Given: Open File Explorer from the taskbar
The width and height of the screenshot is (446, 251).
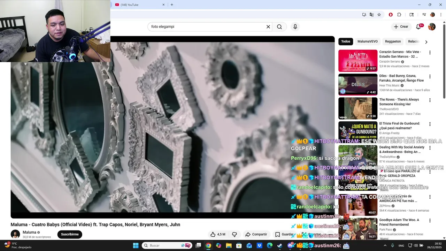Looking at the screenshot, I should click(229, 245).
